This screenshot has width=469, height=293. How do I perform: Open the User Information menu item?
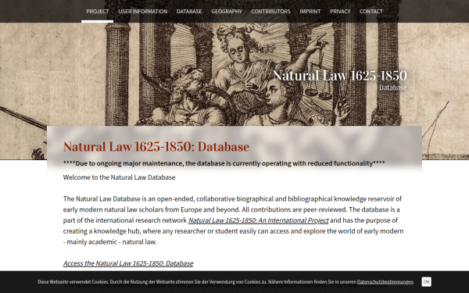[x=143, y=12]
